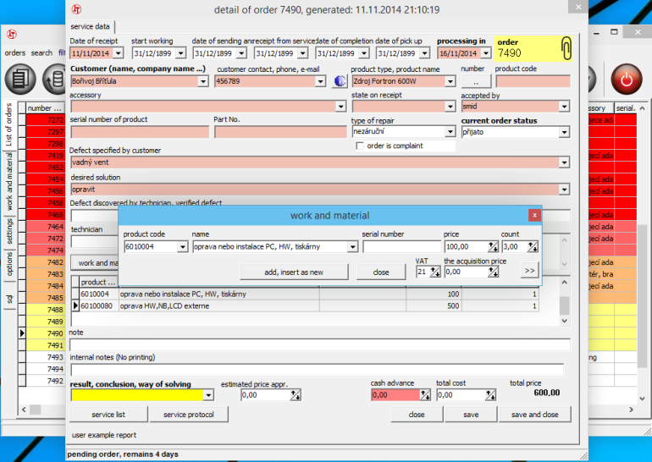
Task: Select row 60100080 oprava HW,NB,LCD externe
Action: click(x=307, y=306)
